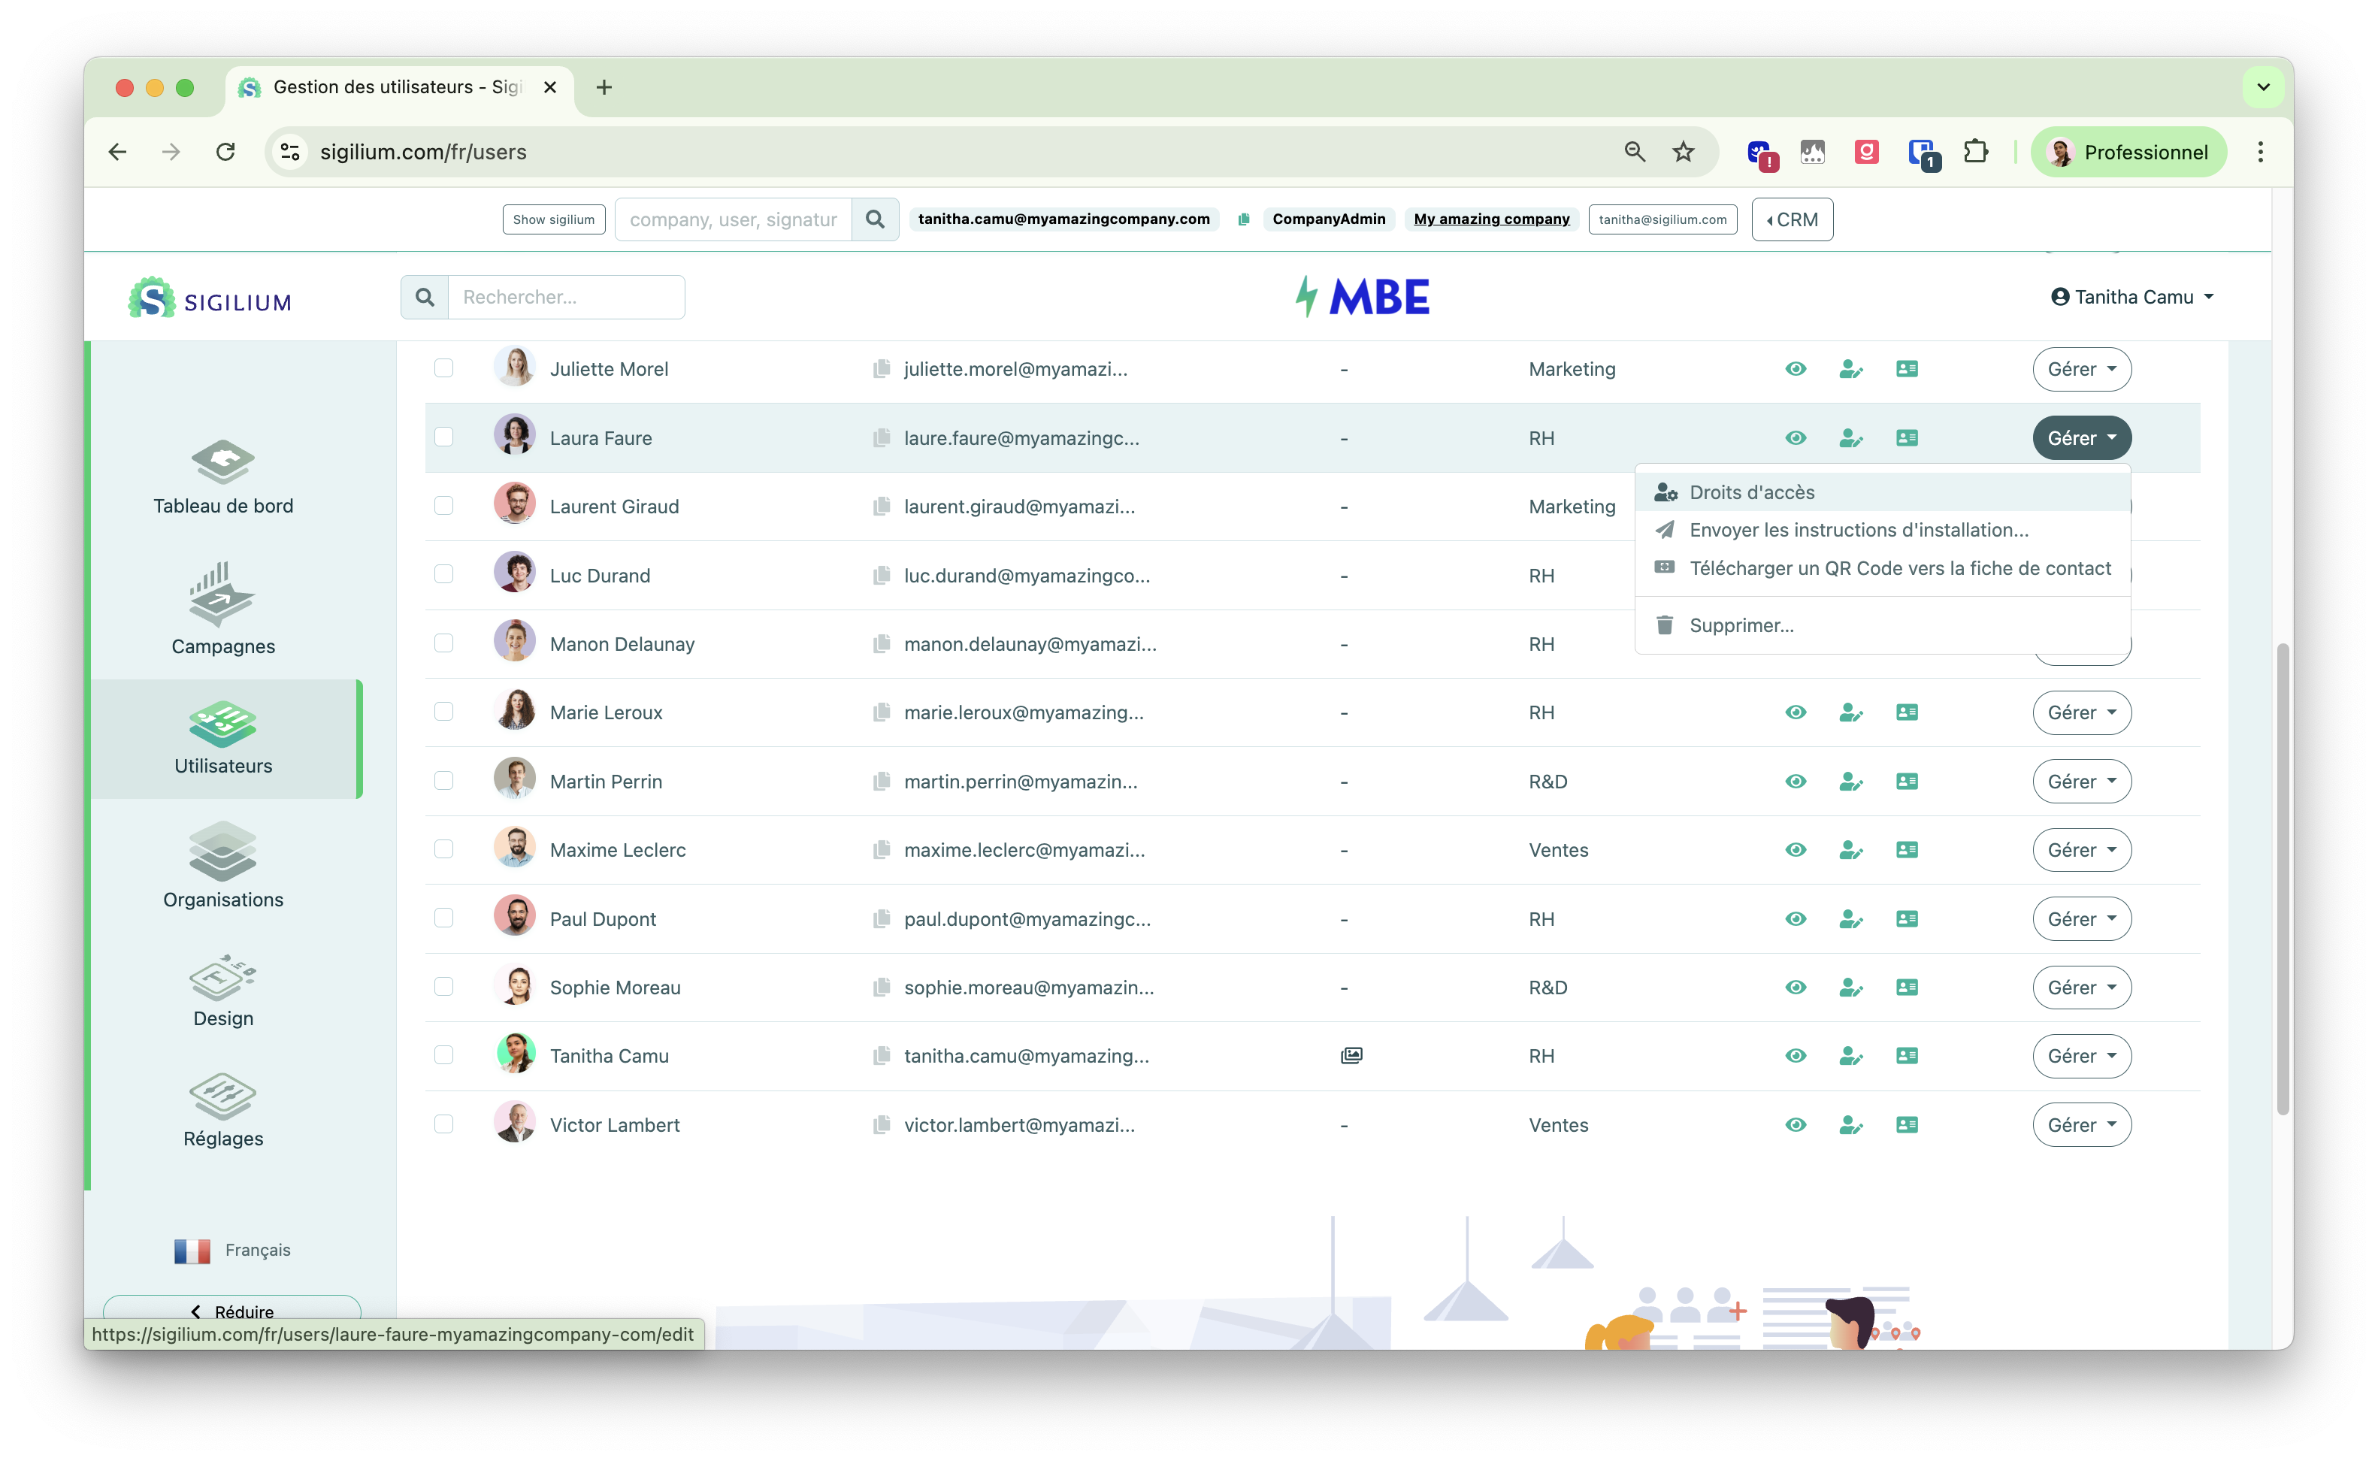Click contact card icon for Marie Leroux
The width and height of the screenshot is (2378, 1461).
click(1907, 712)
